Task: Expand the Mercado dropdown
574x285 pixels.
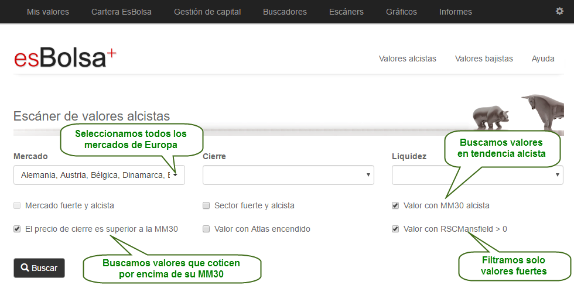Action: point(99,175)
